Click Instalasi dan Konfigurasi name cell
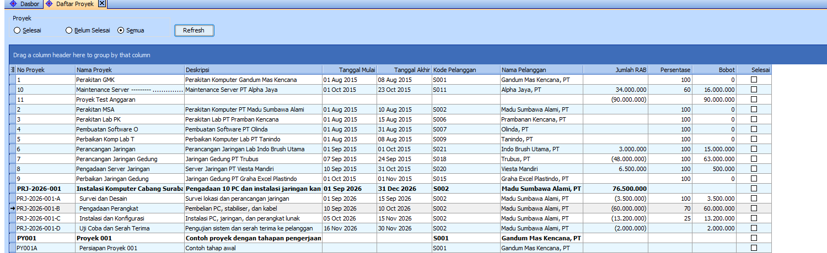 click(x=130, y=218)
